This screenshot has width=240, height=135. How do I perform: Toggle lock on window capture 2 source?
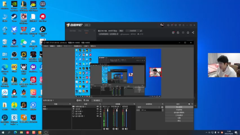click(100, 111)
